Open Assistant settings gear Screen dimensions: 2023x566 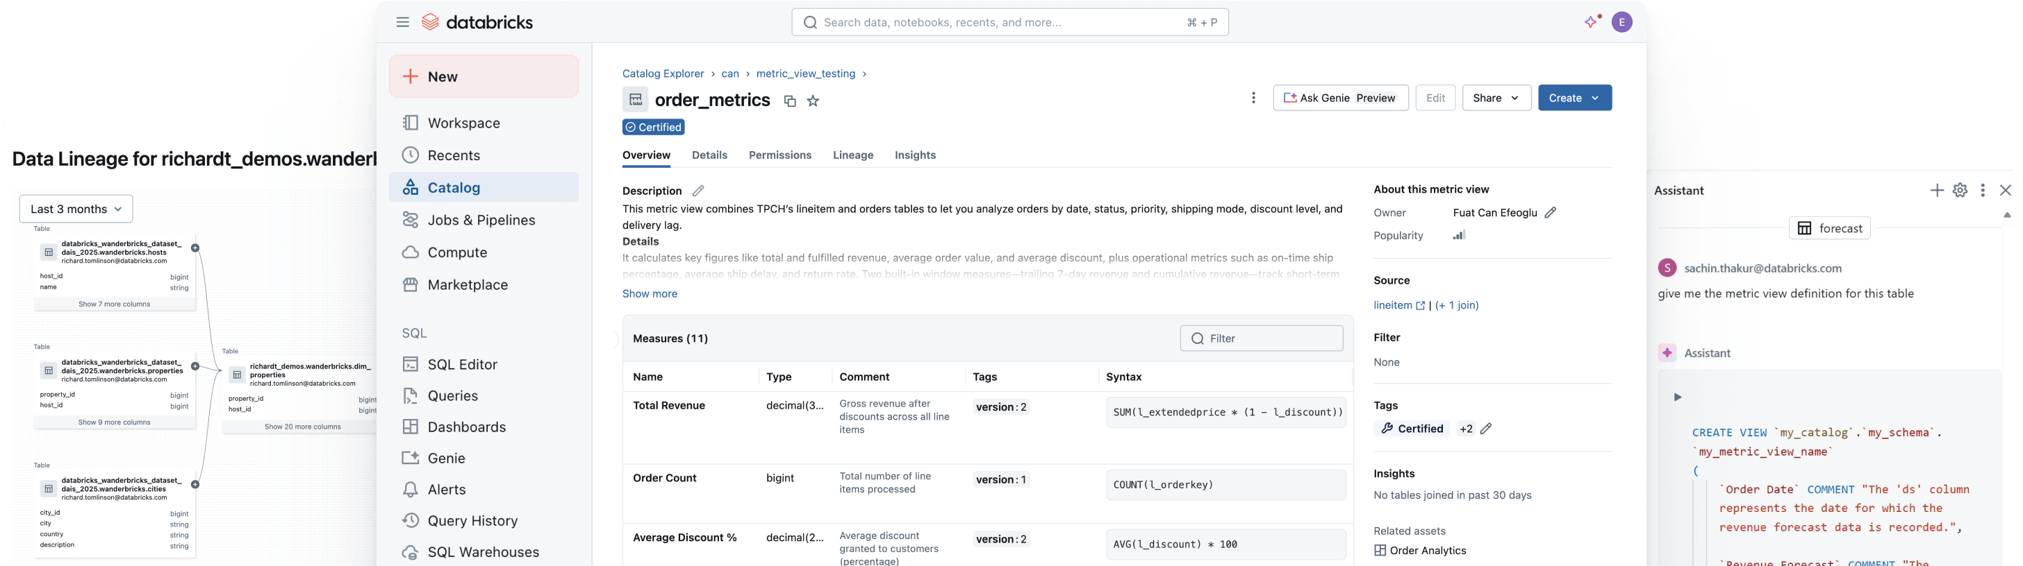click(x=1959, y=191)
